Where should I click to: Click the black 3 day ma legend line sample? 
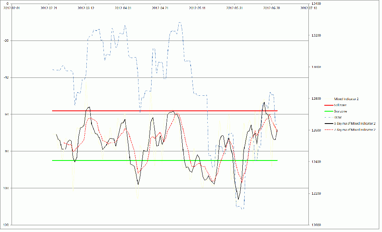(329, 124)
